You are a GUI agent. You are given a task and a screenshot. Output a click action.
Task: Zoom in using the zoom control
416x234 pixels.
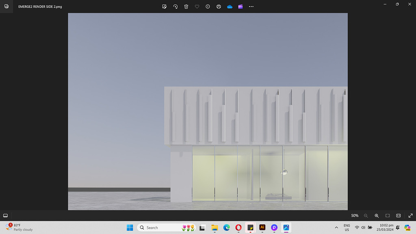[x=377, y=216]
